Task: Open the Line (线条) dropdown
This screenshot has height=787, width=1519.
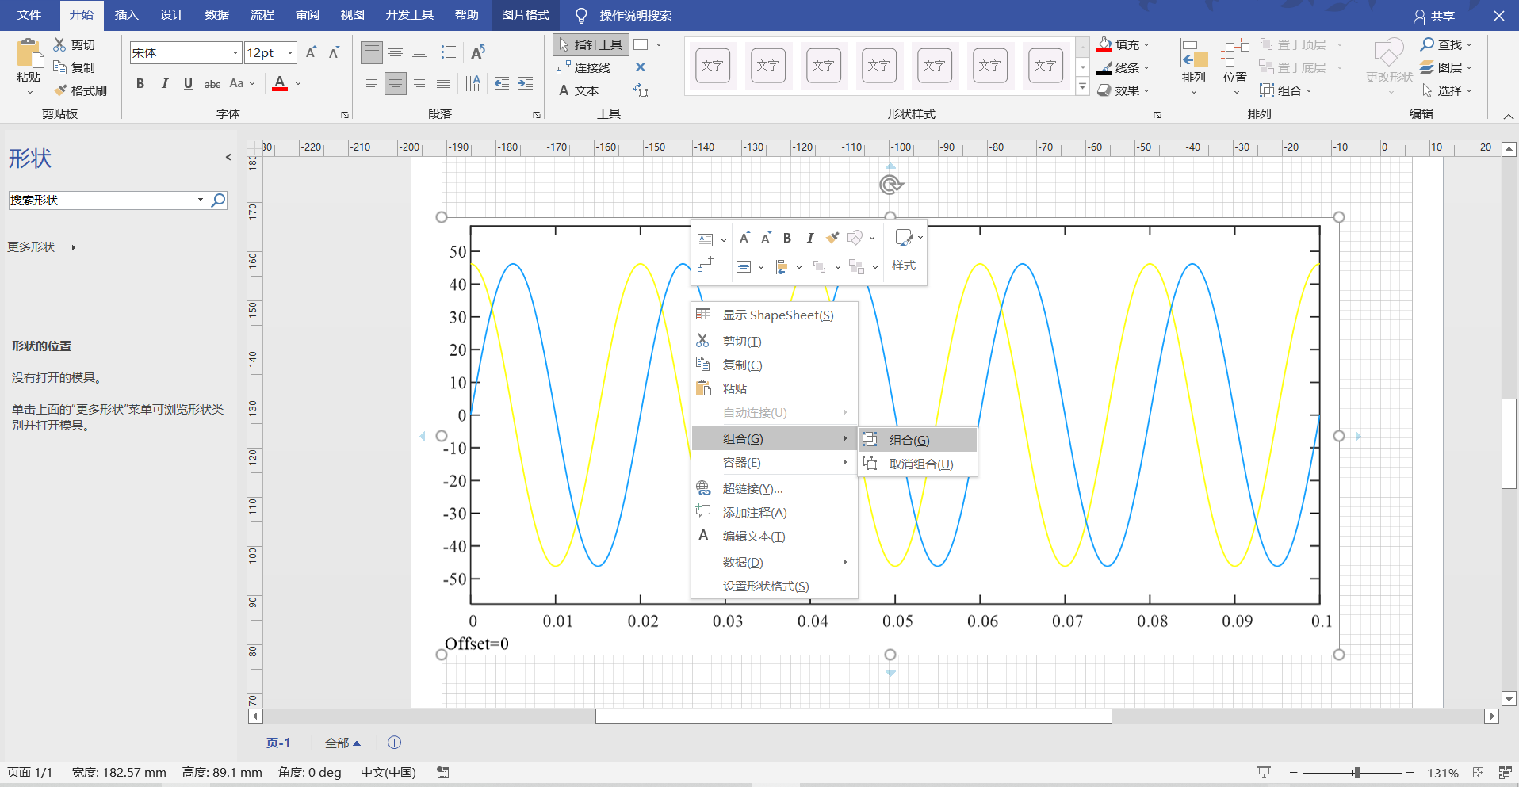Action: coord(1123,67)
